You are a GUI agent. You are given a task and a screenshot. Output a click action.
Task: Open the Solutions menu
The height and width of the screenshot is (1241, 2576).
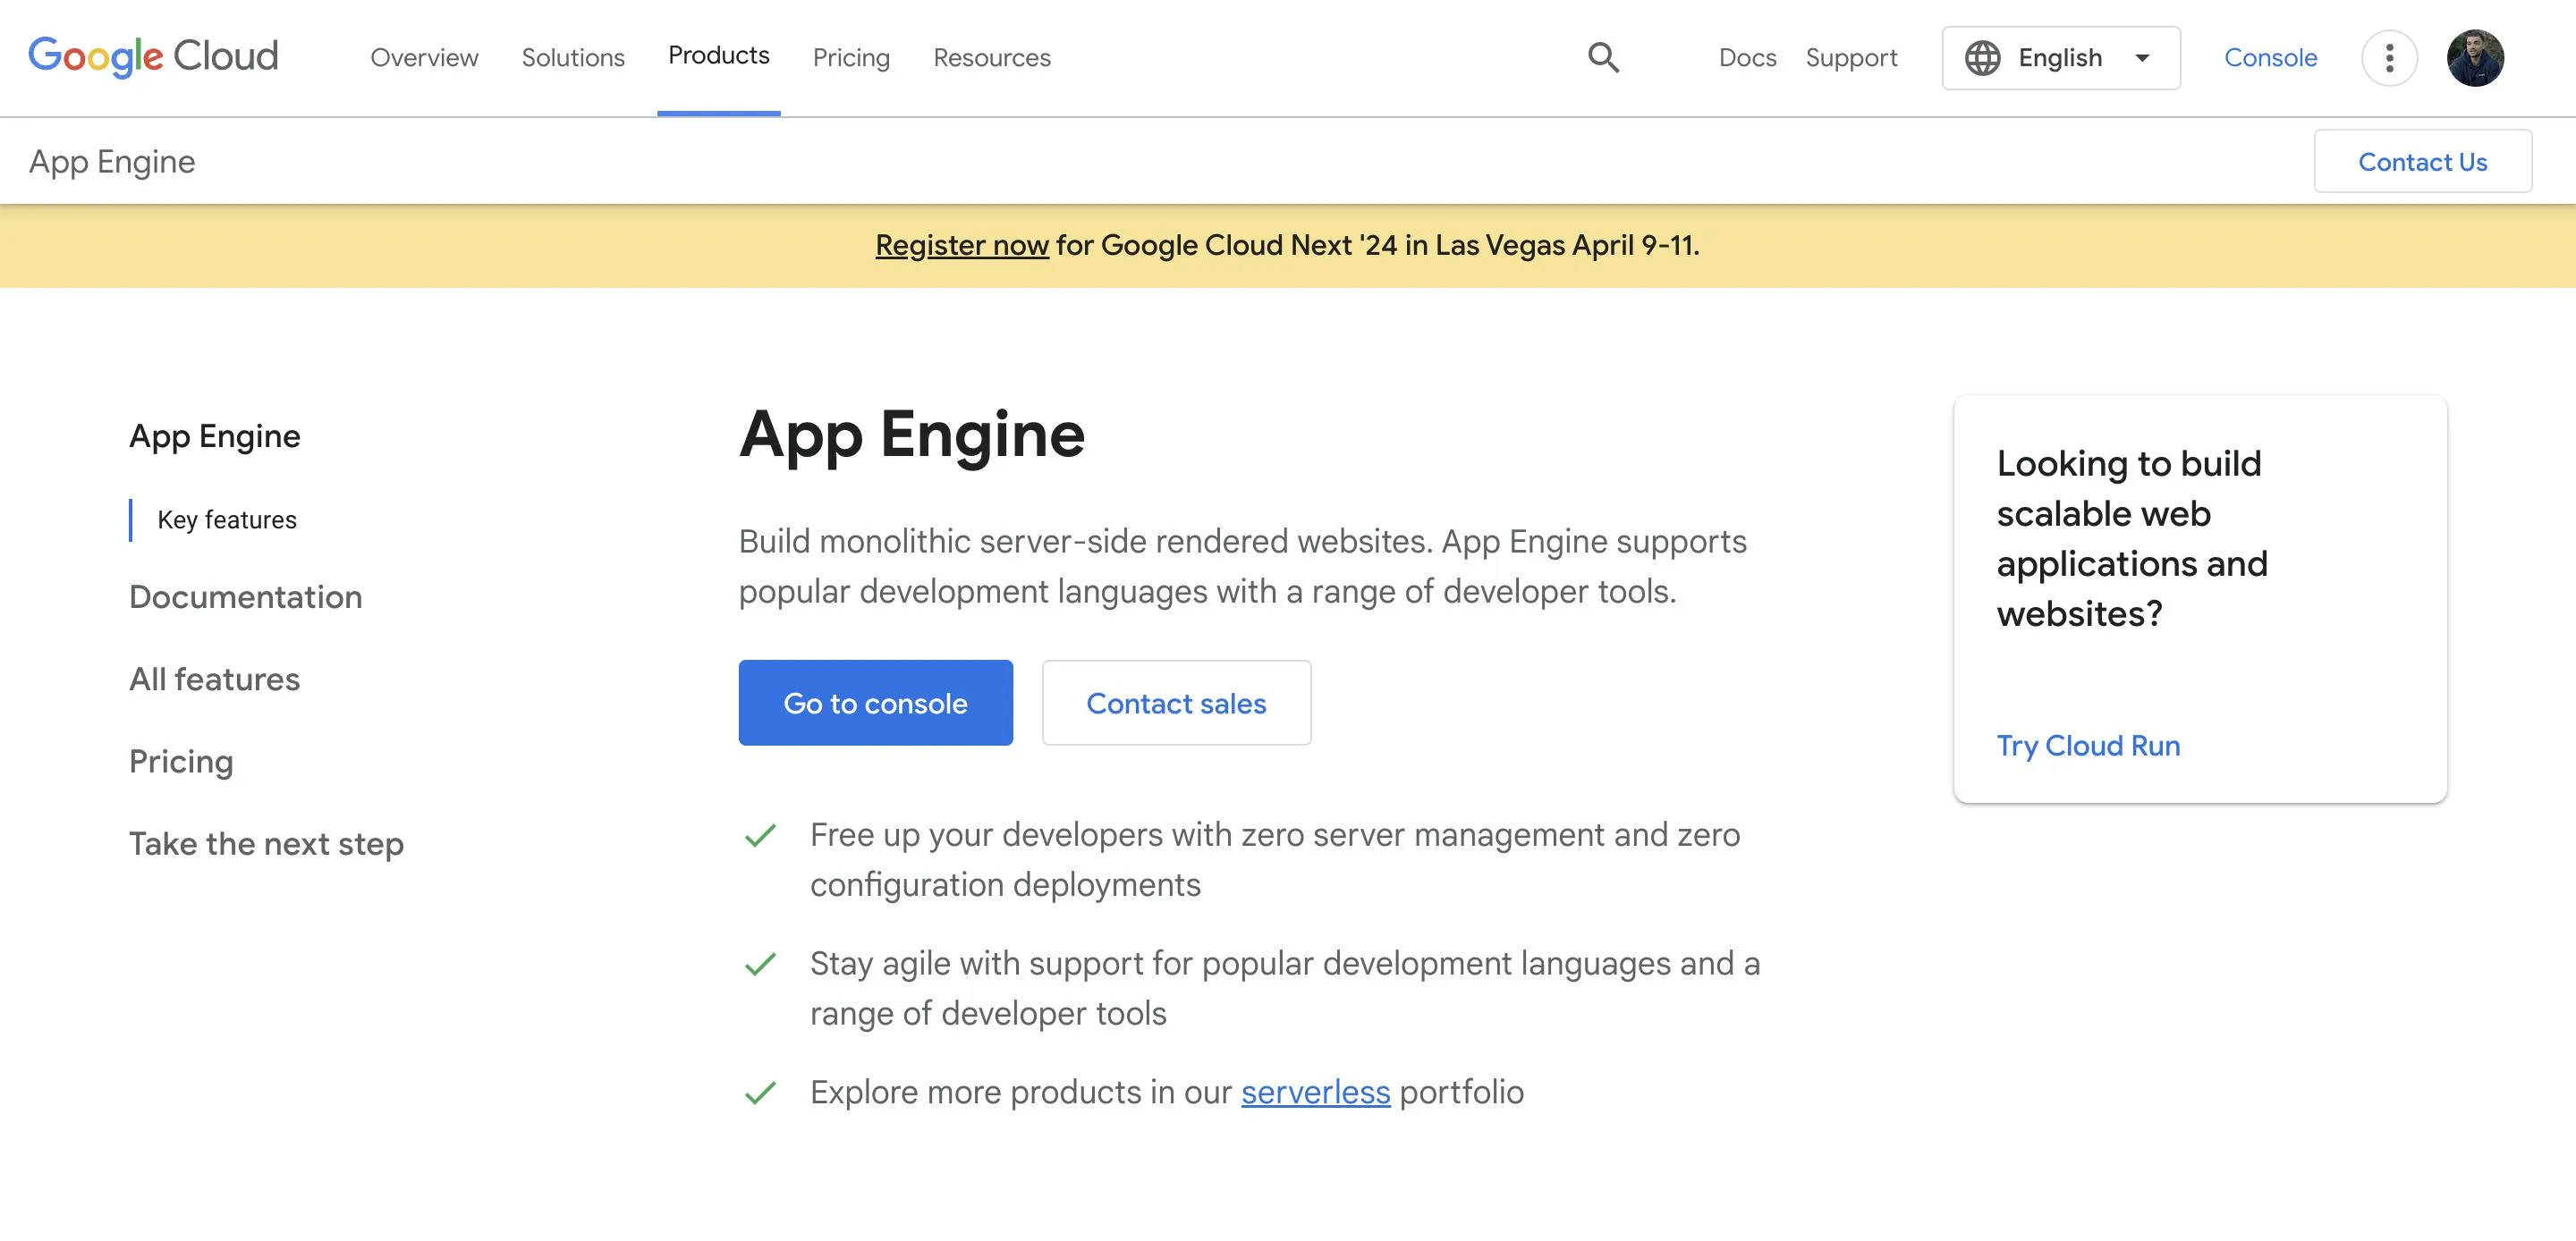tap(573, 58)
